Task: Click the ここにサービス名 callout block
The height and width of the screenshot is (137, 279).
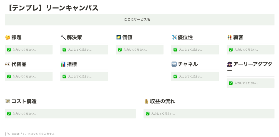Action: pos(139,20)
